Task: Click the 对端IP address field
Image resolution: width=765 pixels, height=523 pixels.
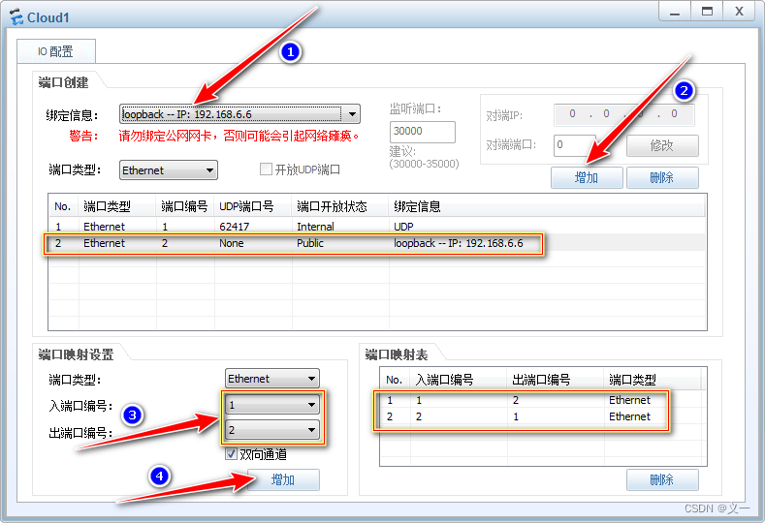Action: click(624, 114)
